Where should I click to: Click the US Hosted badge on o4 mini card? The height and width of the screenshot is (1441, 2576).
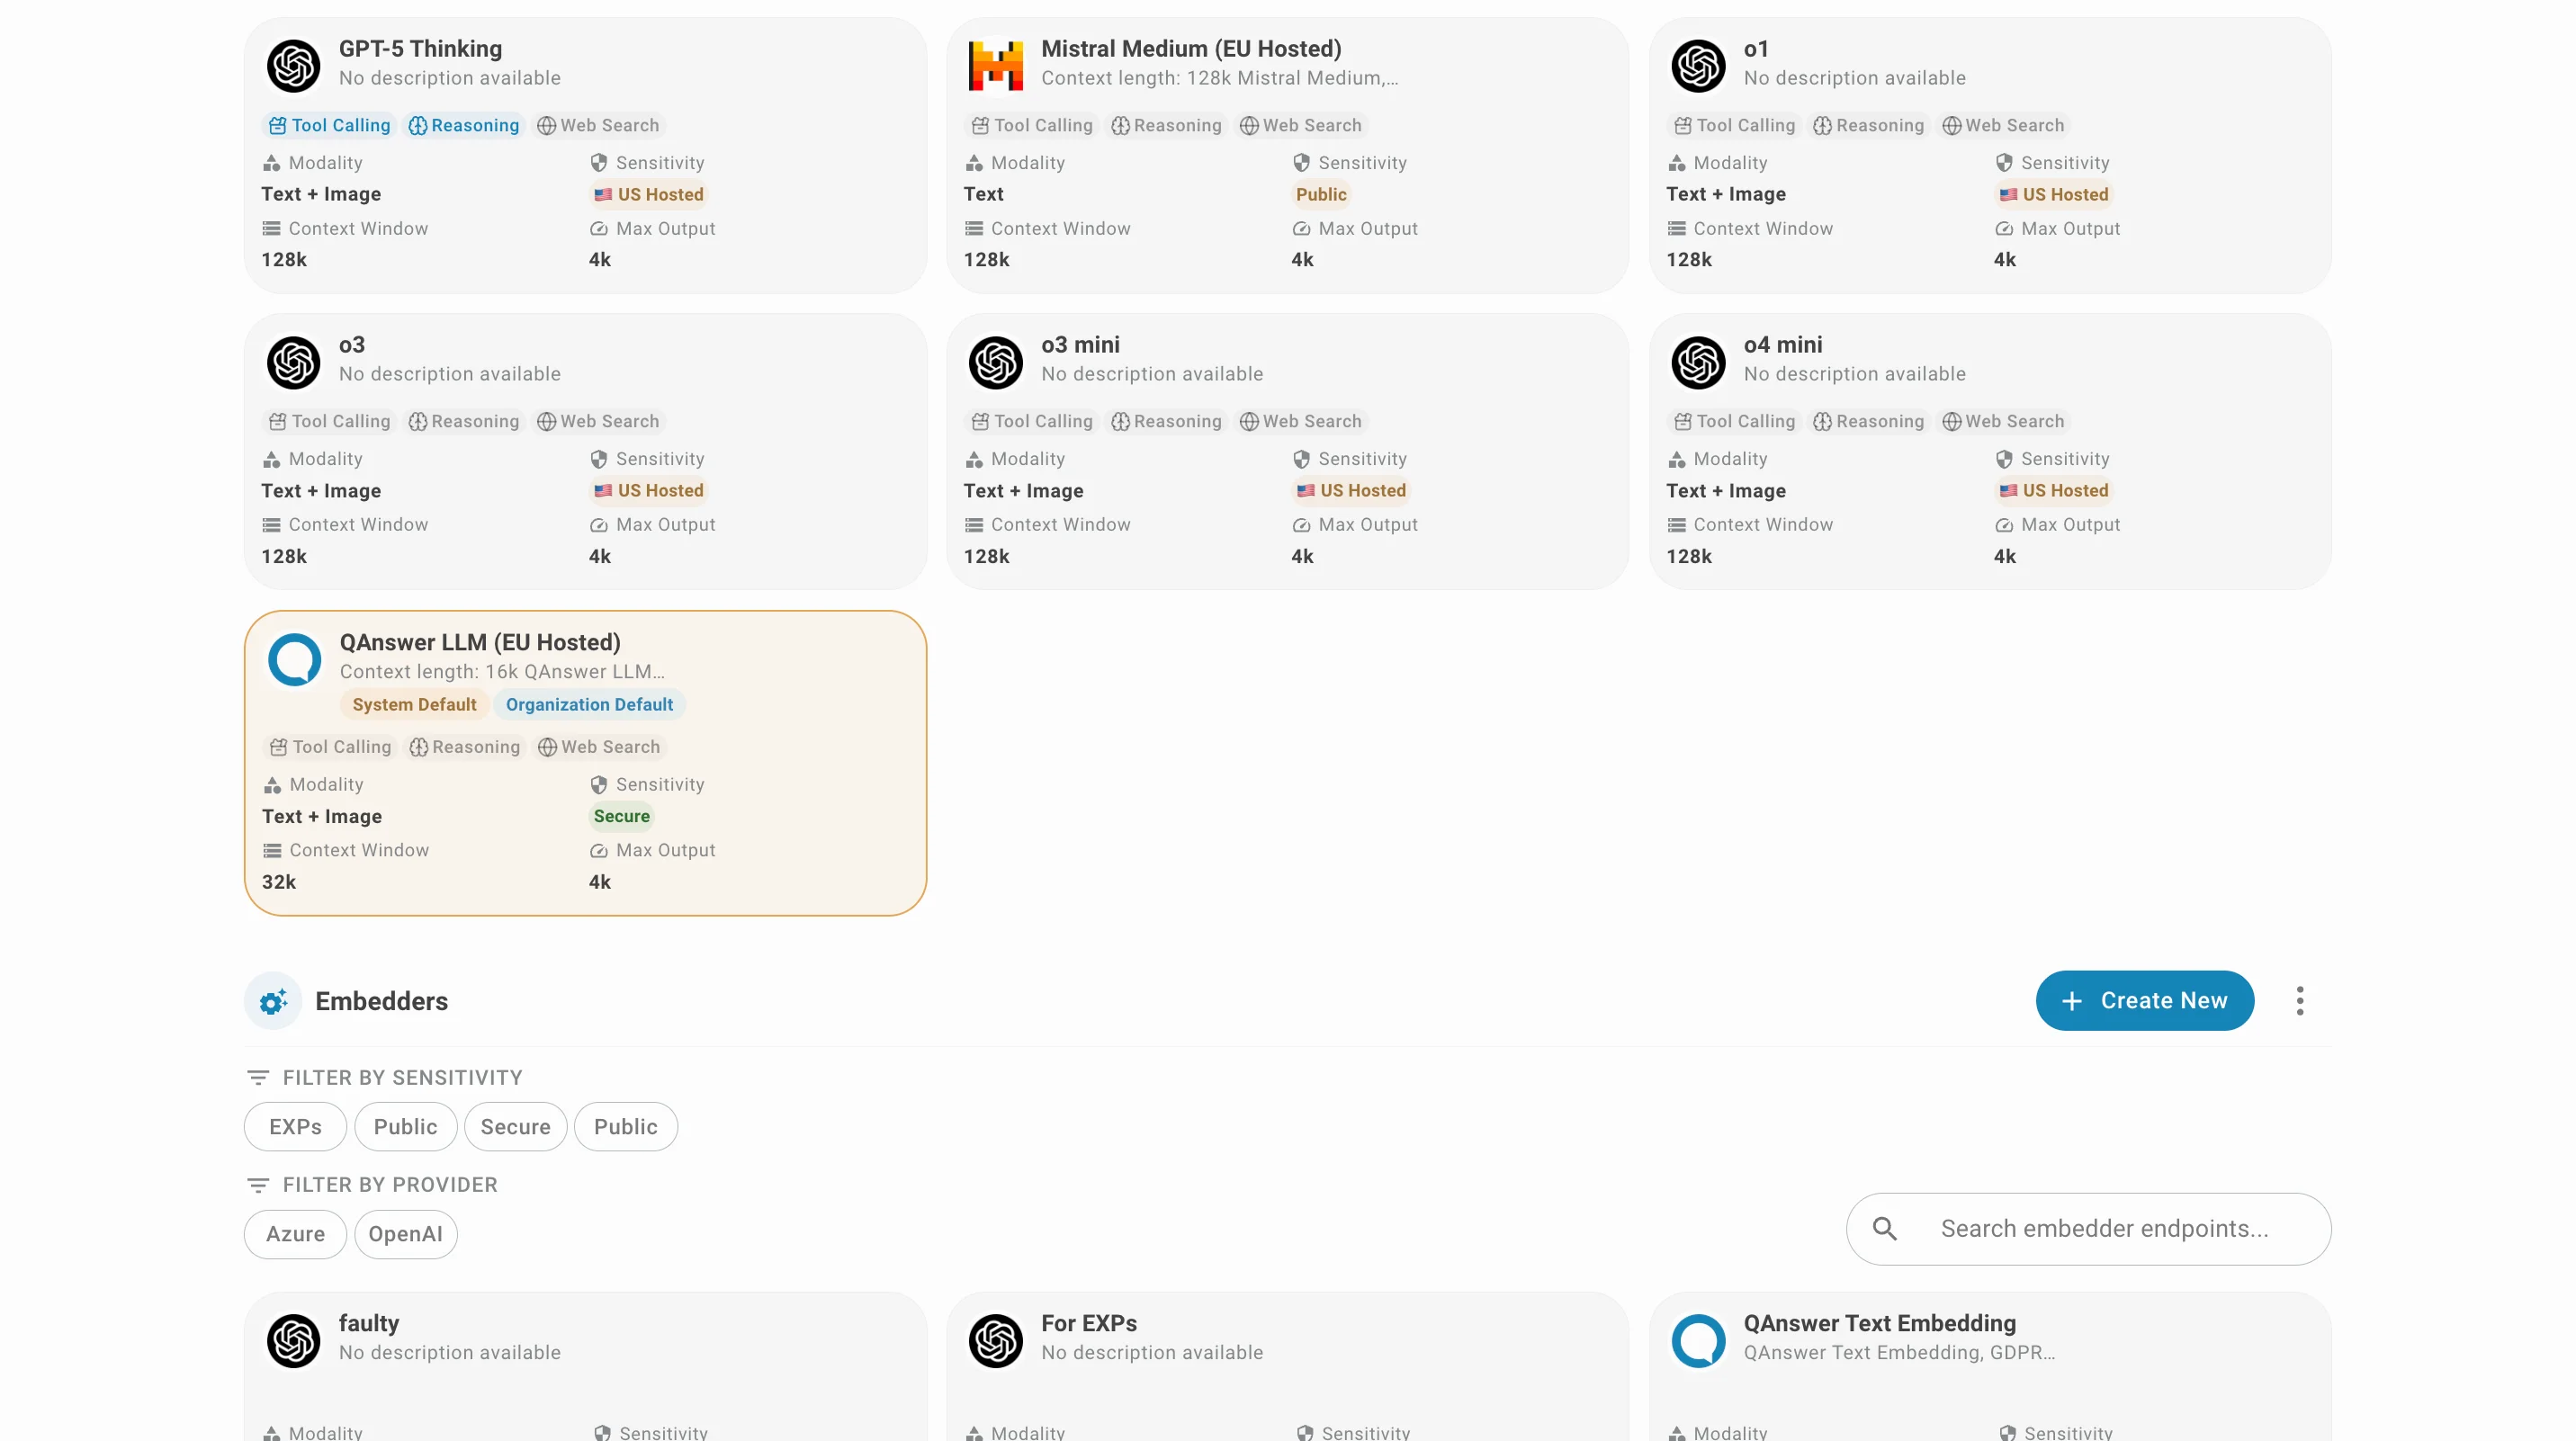pos(2054,491)
